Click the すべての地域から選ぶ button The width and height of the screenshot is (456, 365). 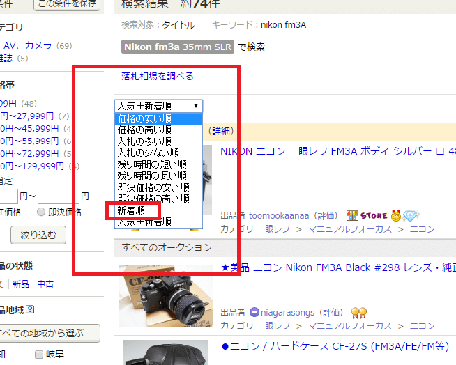coord(50,334)
